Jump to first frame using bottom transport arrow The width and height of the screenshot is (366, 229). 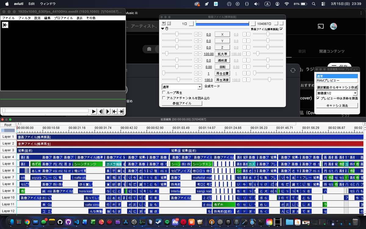click(x=115, y=112)
